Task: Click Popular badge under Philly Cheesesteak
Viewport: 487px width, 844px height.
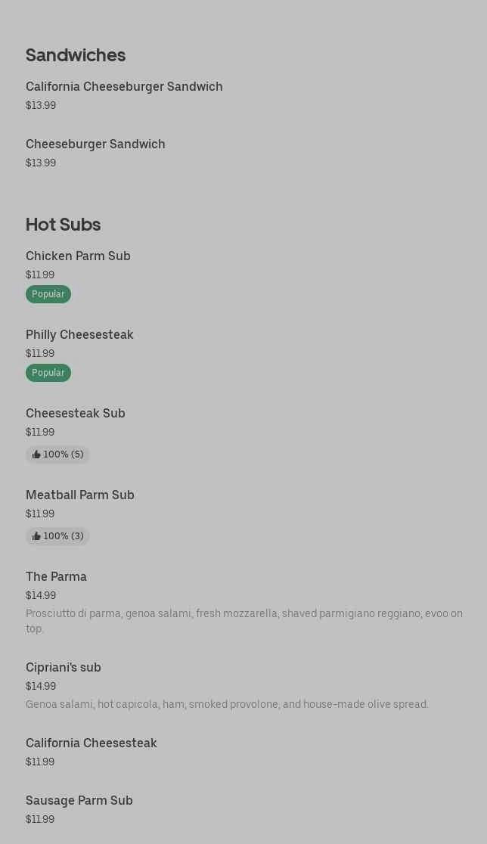Action: point(48,373)
